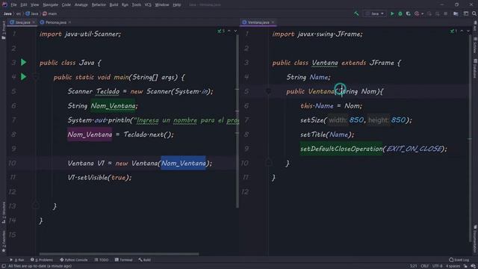Click the left editor vertical scrollbar
The image size is (478, 269).
click(x=238, y=122)
